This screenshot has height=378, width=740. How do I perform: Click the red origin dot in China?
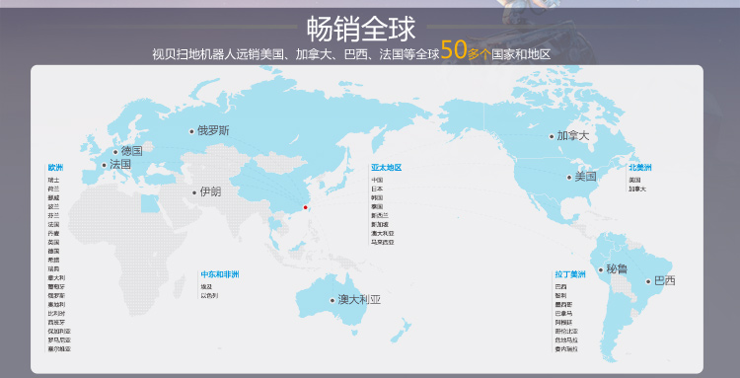pyautogui.click(x=305, y=207)
